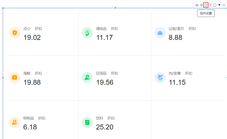The image size is (227, 139).
Task: Click the orange shield icon for 点心
Action: click(15, 33)
